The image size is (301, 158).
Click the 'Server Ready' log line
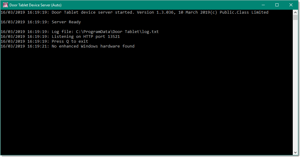click(41, 22)
